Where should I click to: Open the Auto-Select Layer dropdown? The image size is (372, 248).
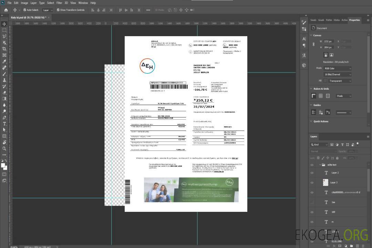coord(48,10)
